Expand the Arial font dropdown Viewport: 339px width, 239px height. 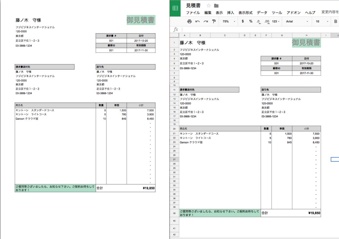point(297,21)
